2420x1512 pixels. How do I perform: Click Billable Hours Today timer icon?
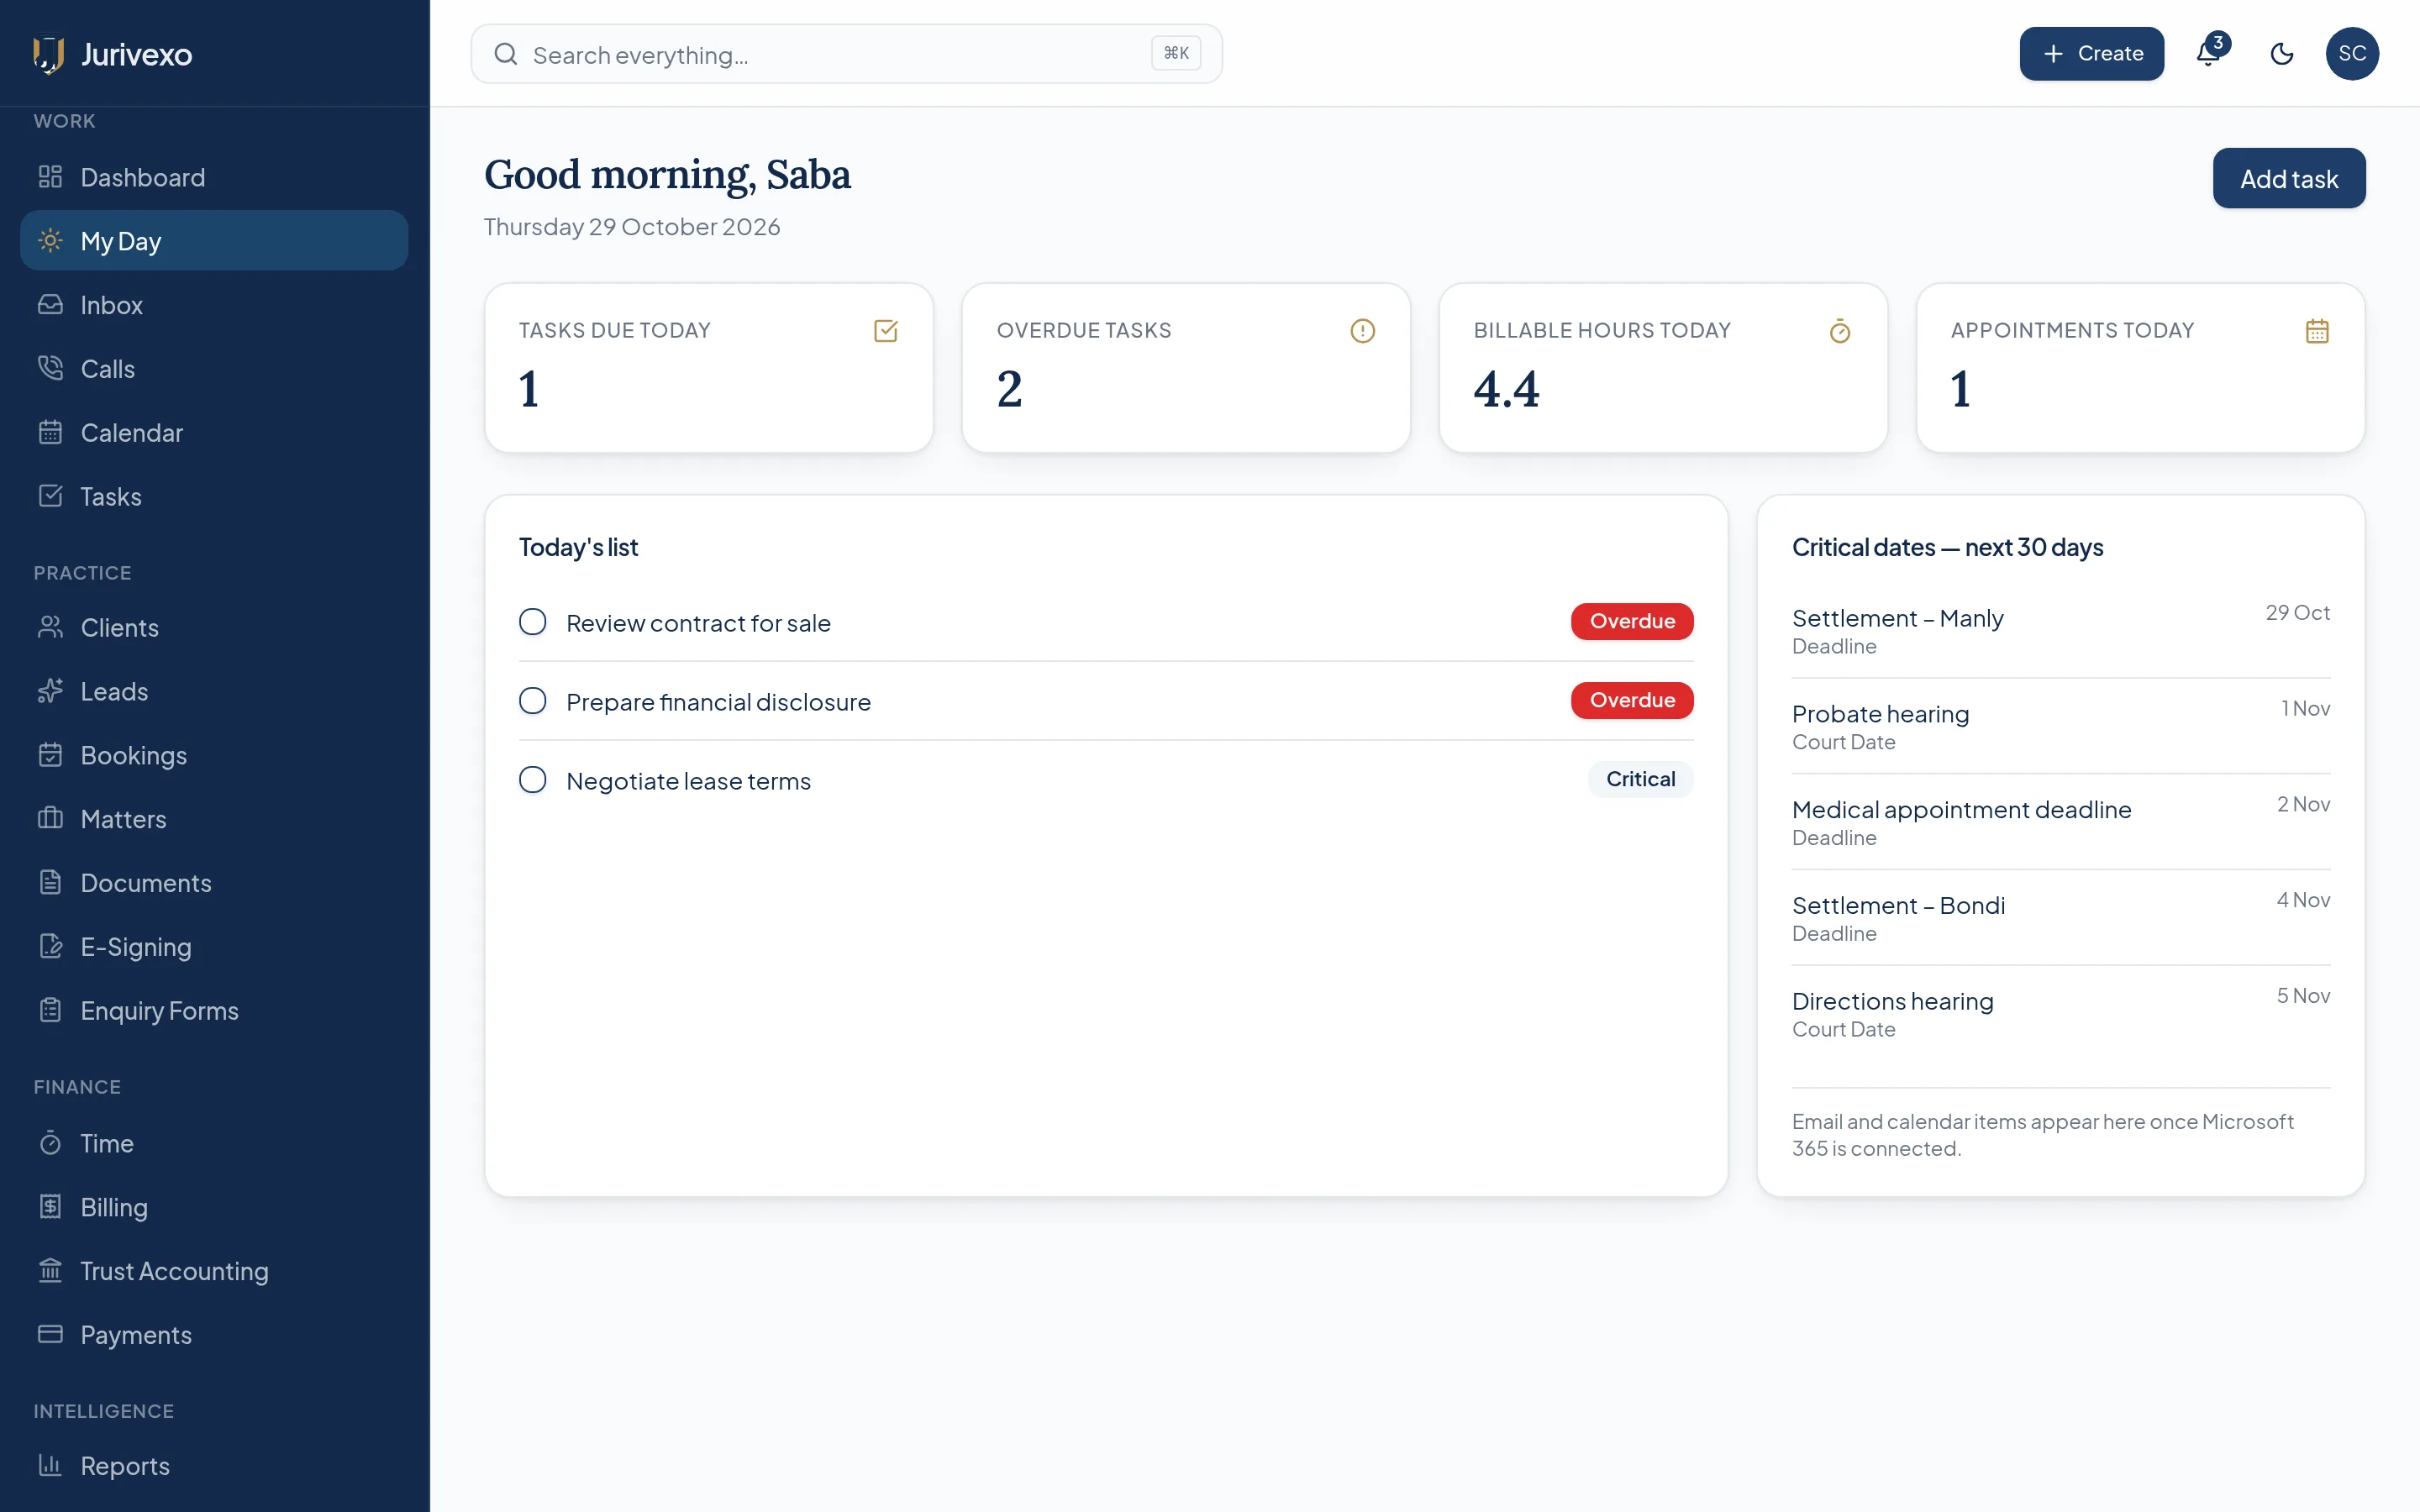1840,331
